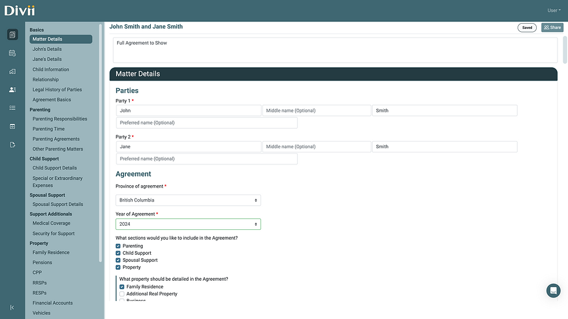Open Pensions section

[42, 263]
